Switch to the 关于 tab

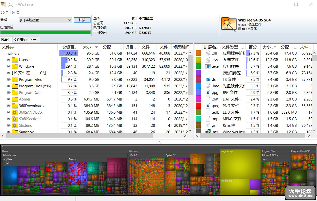(x=33, y=40)
